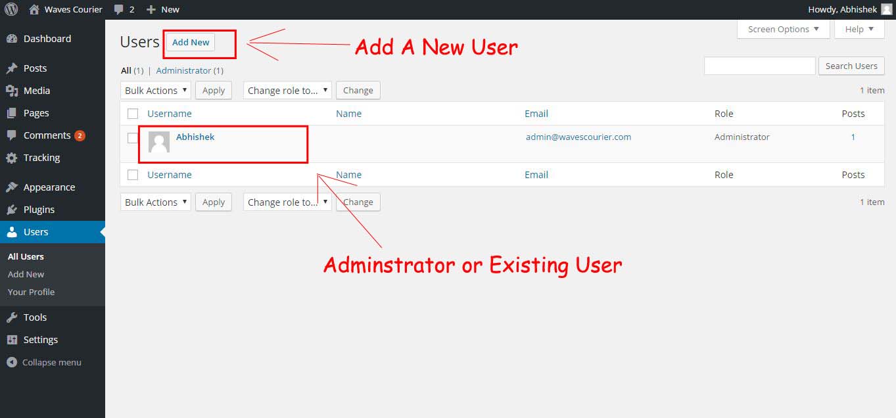Click the Posts pushpin icon
The width and height of the screenshot is (896, 418).
point(12,68)
